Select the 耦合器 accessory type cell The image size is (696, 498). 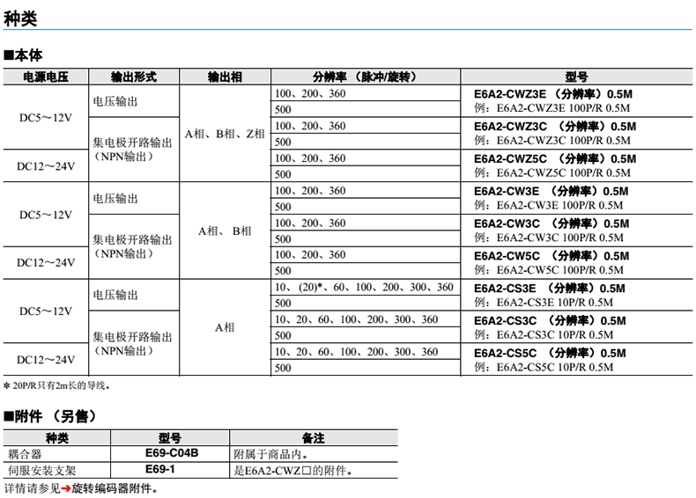pos(25,454)
